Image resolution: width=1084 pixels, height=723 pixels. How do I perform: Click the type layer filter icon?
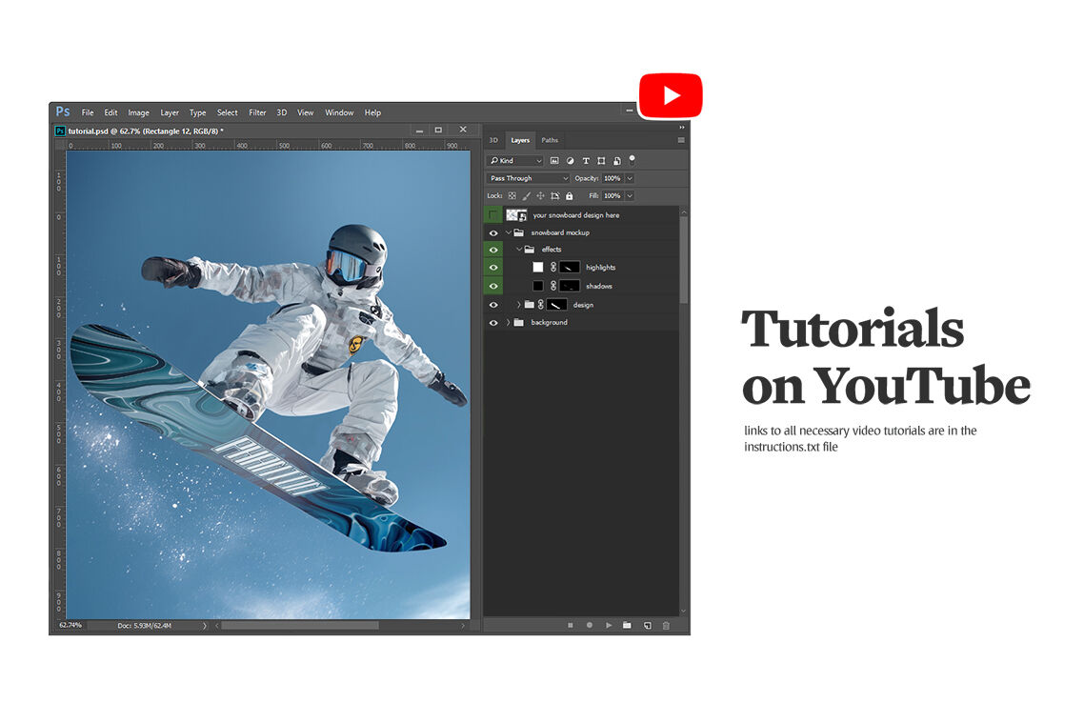[x=586, y=161]
